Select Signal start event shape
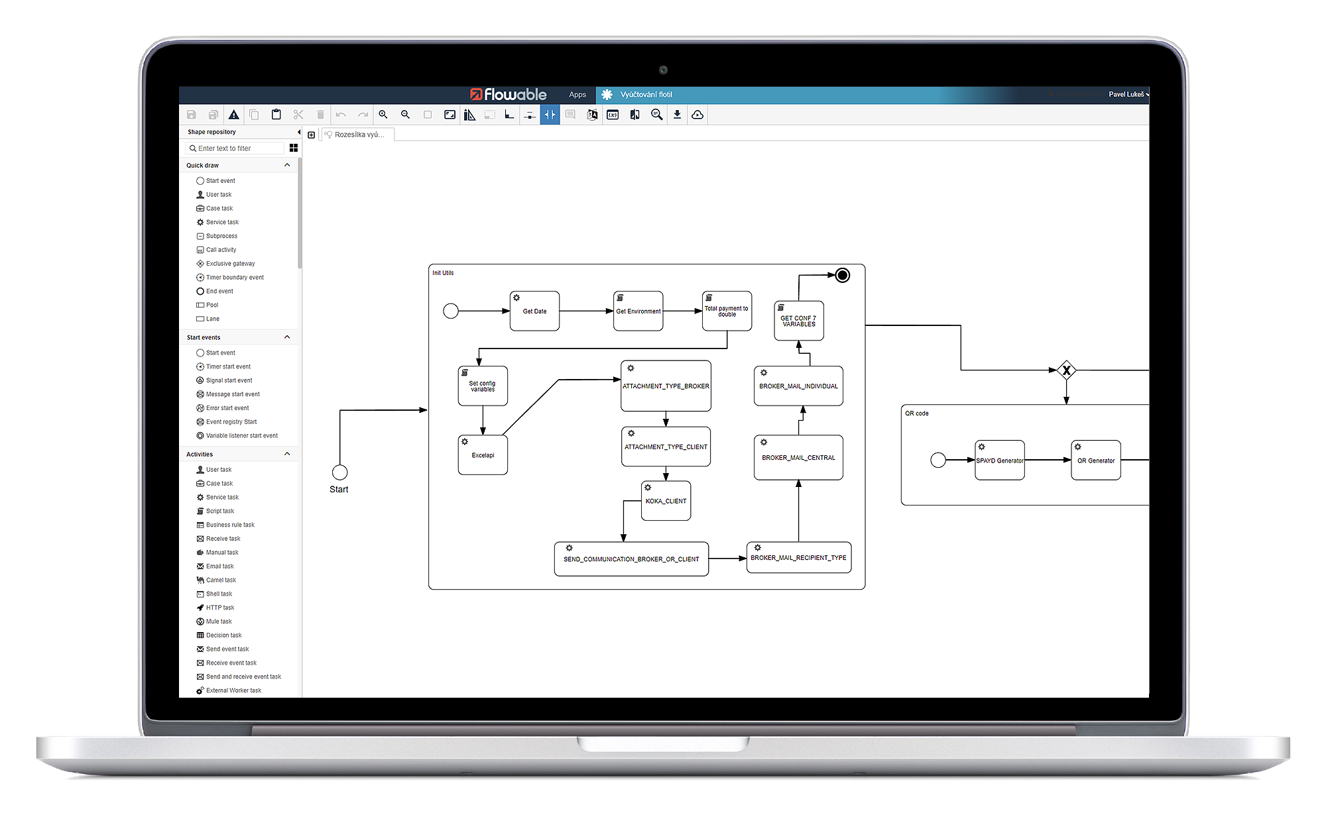 [x=224, y=381]
